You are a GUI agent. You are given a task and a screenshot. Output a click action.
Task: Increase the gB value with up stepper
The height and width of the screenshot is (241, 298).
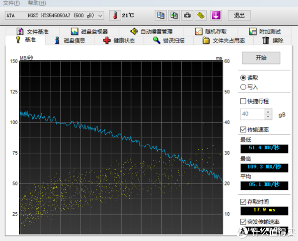click(268, 112)
